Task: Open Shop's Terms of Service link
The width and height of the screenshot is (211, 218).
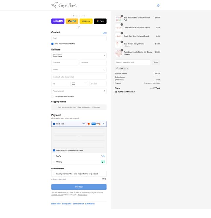Action: (x=57, y=195)
